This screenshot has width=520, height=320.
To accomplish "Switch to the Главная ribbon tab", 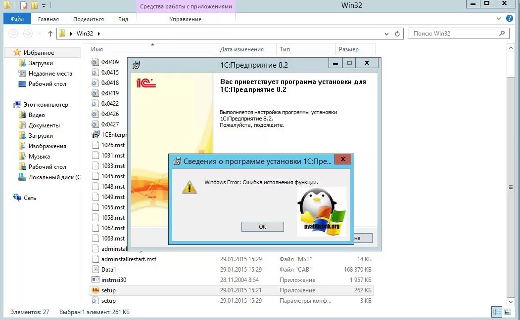I will [x=48, y=19].
